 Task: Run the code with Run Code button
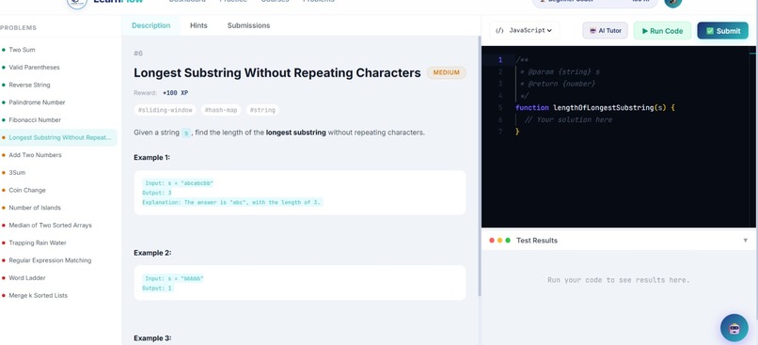662,31
